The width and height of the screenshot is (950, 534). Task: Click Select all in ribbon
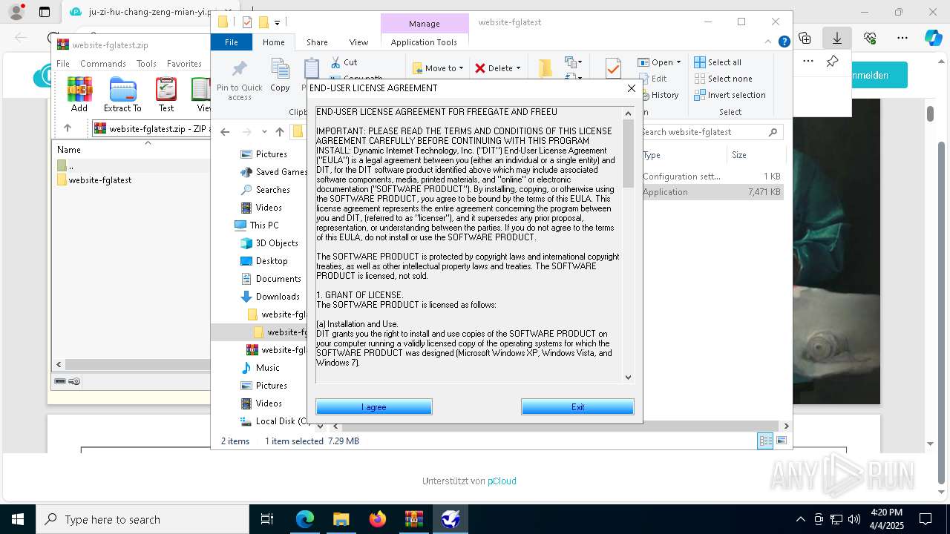[x=718, y=62]
